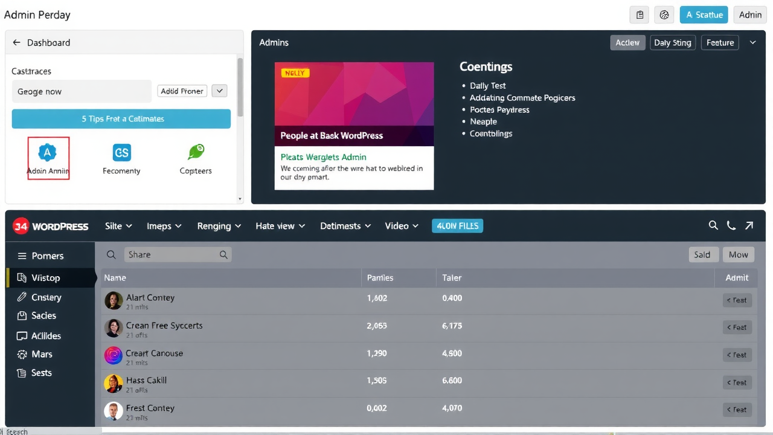Screen dimensions: 773x435
Task: Click the Copteers icon in the dashboard
Action: point(196,152)
